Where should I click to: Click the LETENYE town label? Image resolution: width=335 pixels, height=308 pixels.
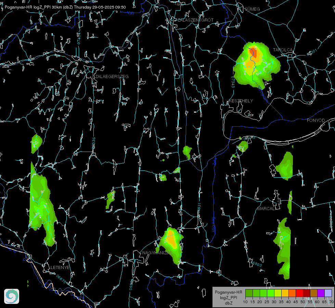tap(60, 268)
